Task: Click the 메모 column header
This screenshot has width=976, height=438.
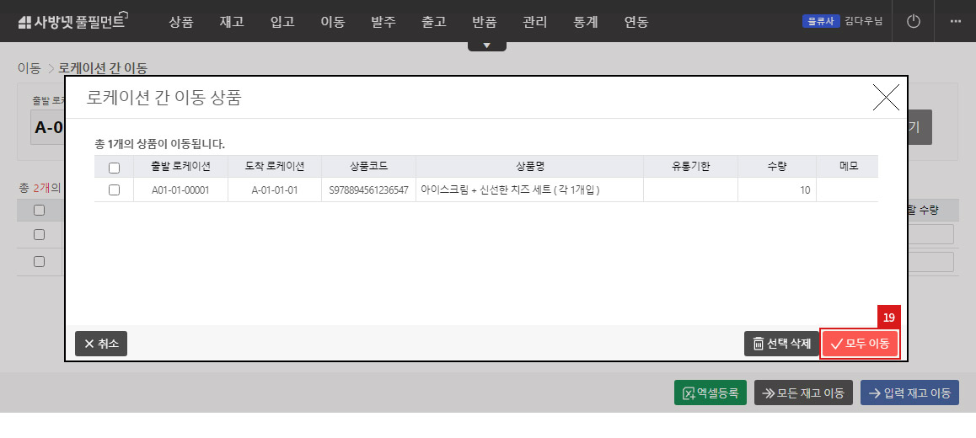Action: (847, 166)
